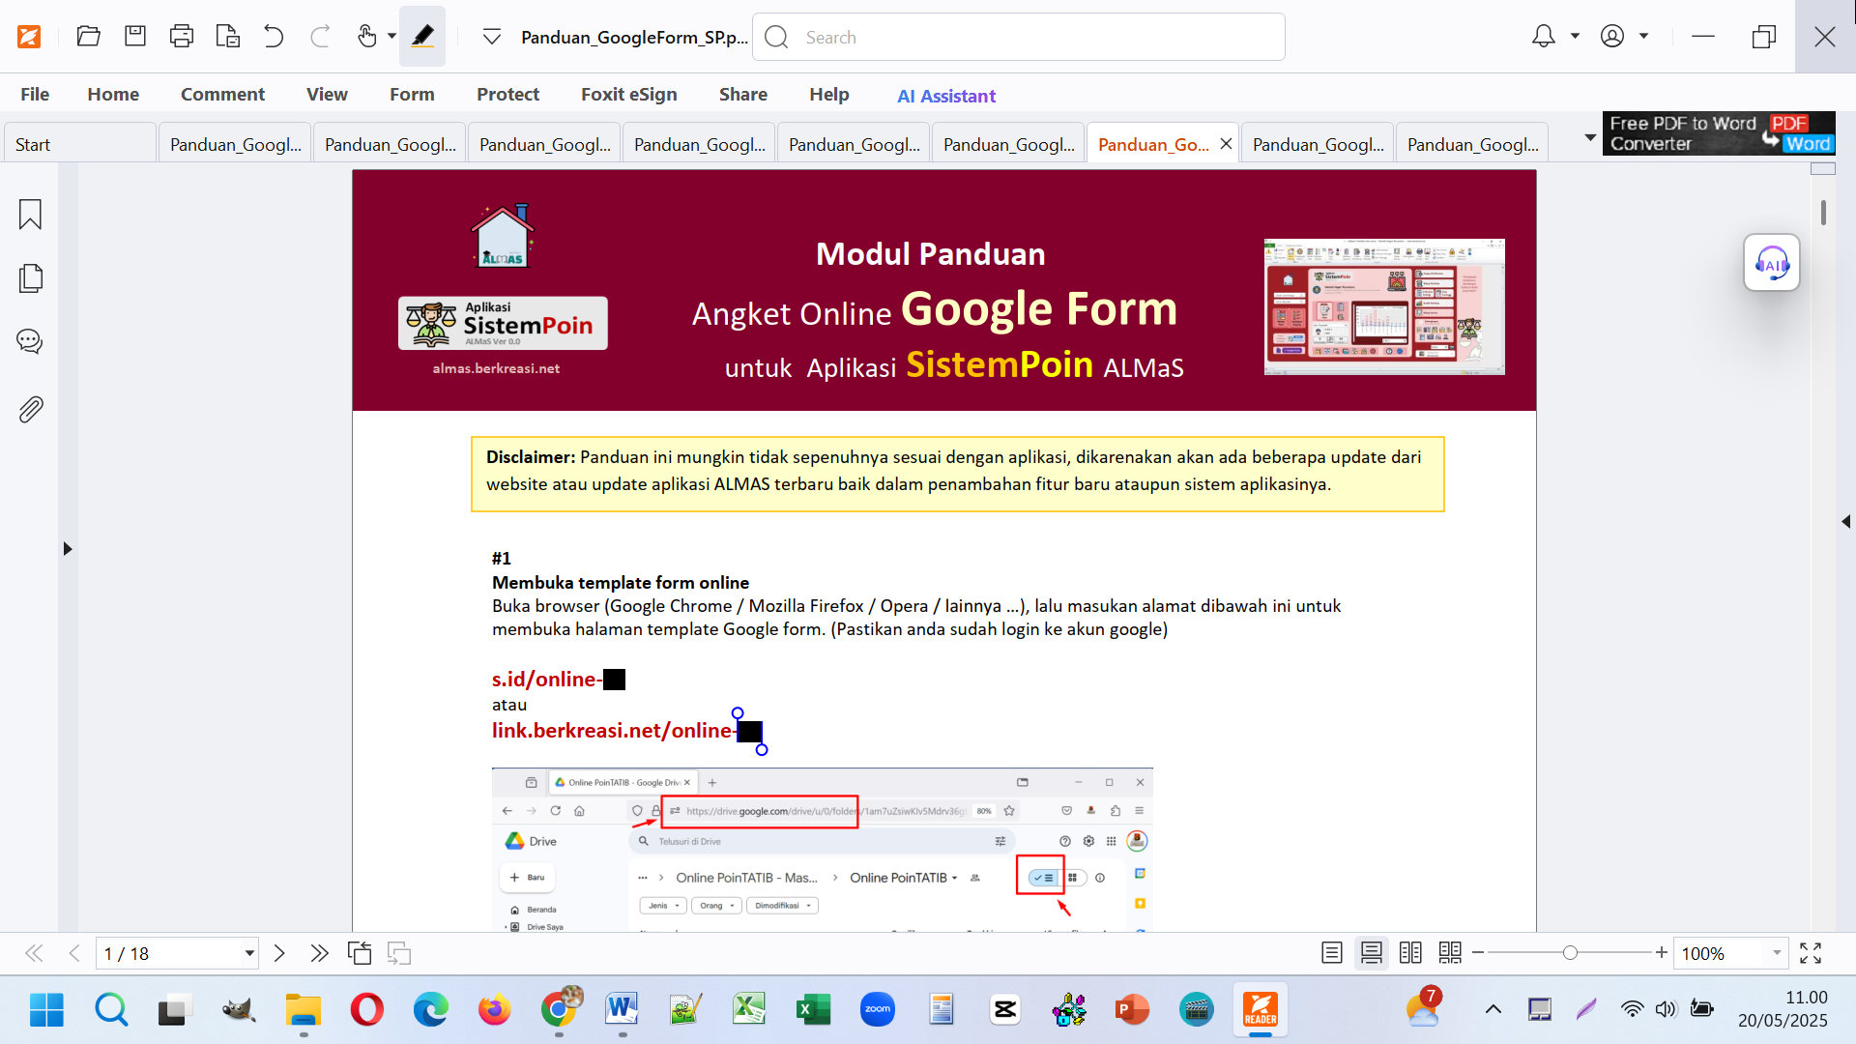Open the floating AI assistant button

tap(1771, 263)
